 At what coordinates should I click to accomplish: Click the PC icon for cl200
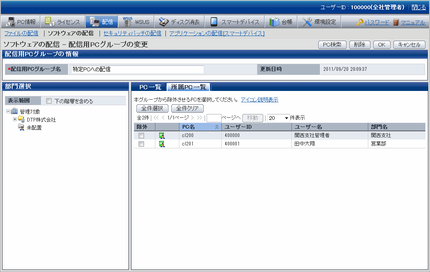pyautogui.click(x=162, y=135)
